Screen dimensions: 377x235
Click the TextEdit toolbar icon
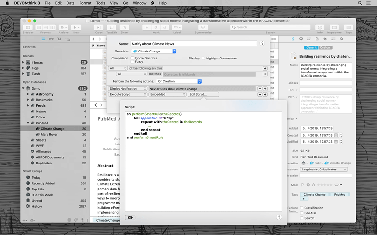(111, 27)
